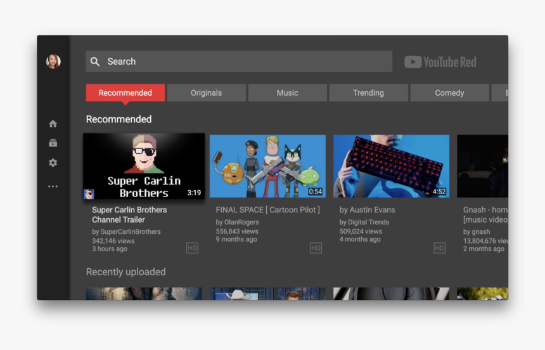This screenshot has width=545, height=350.
Task: Click the 0:54 duration badge
Action: point(316,191)
